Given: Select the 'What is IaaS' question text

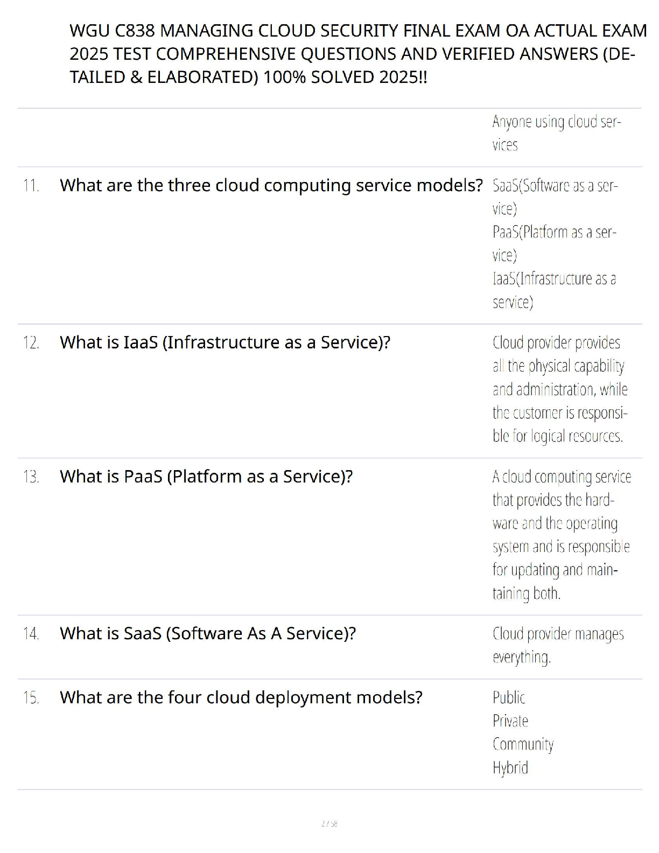Looking at the screenshot, I should 225,342.
